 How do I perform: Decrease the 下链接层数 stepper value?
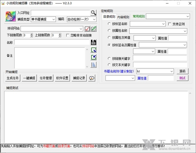(x=31, y=36)
